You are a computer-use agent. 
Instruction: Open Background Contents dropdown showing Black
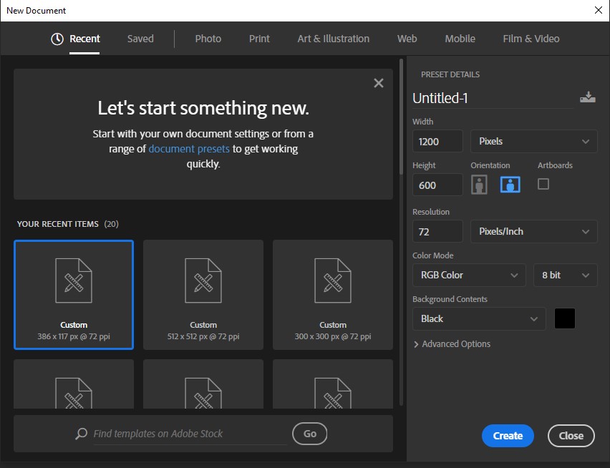point(479,318)
